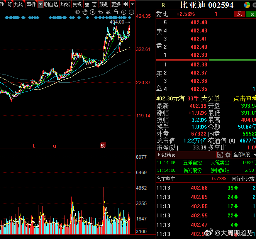Zoom in with the plus circle icon
256x239 pixels.
point(124,12)
